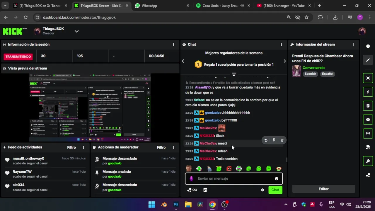Click the address bar URL
Screen dimensions: 375x211
(79, 17)
